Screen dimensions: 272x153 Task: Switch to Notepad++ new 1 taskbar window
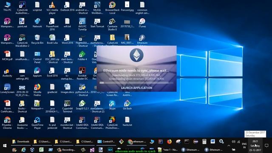pos(168,150)
